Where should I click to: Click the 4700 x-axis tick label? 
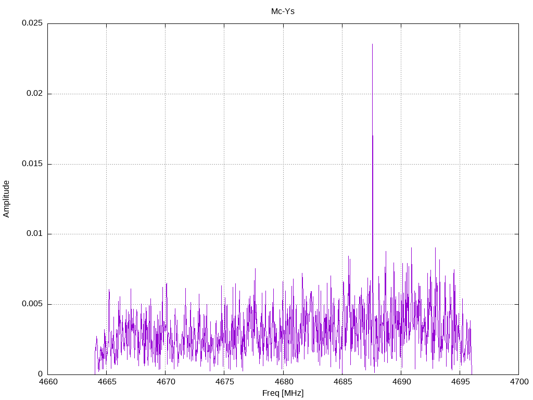(519, 382)
